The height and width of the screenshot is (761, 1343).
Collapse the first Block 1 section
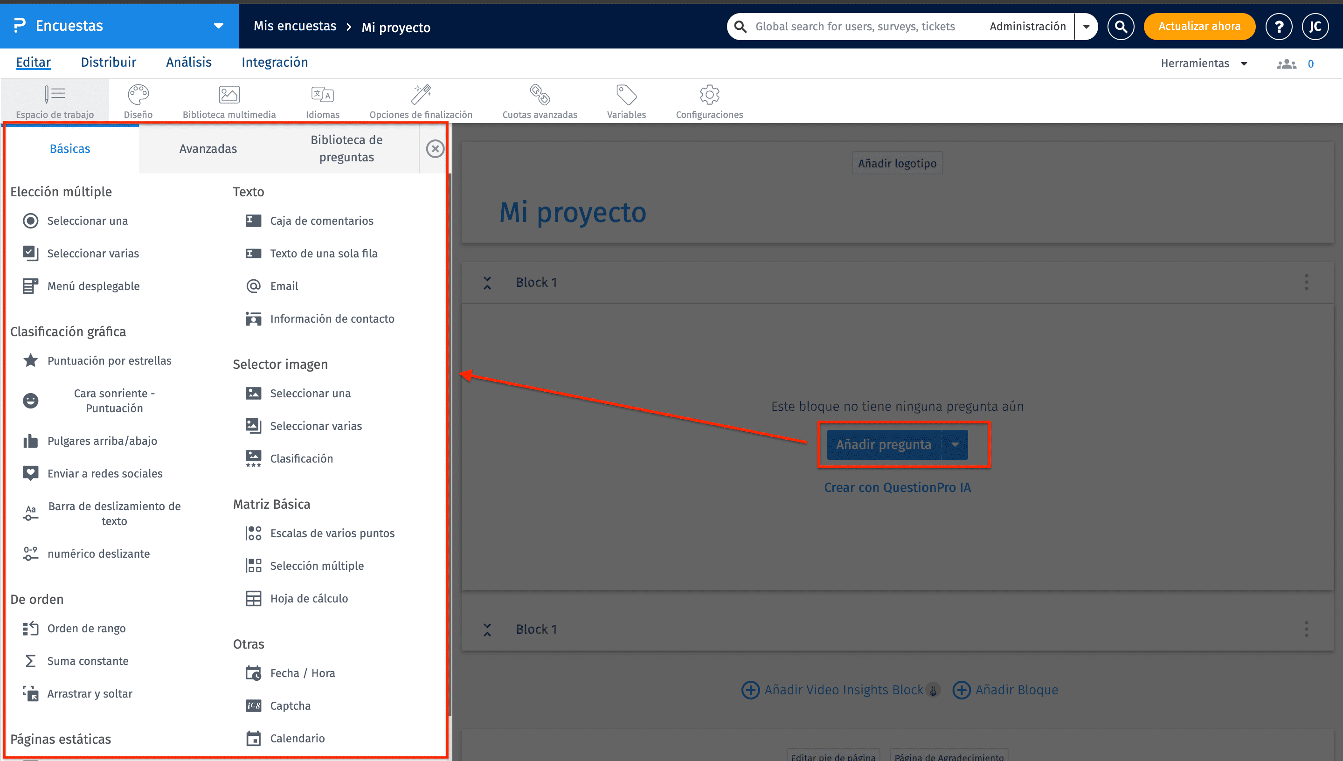(487, 283)
